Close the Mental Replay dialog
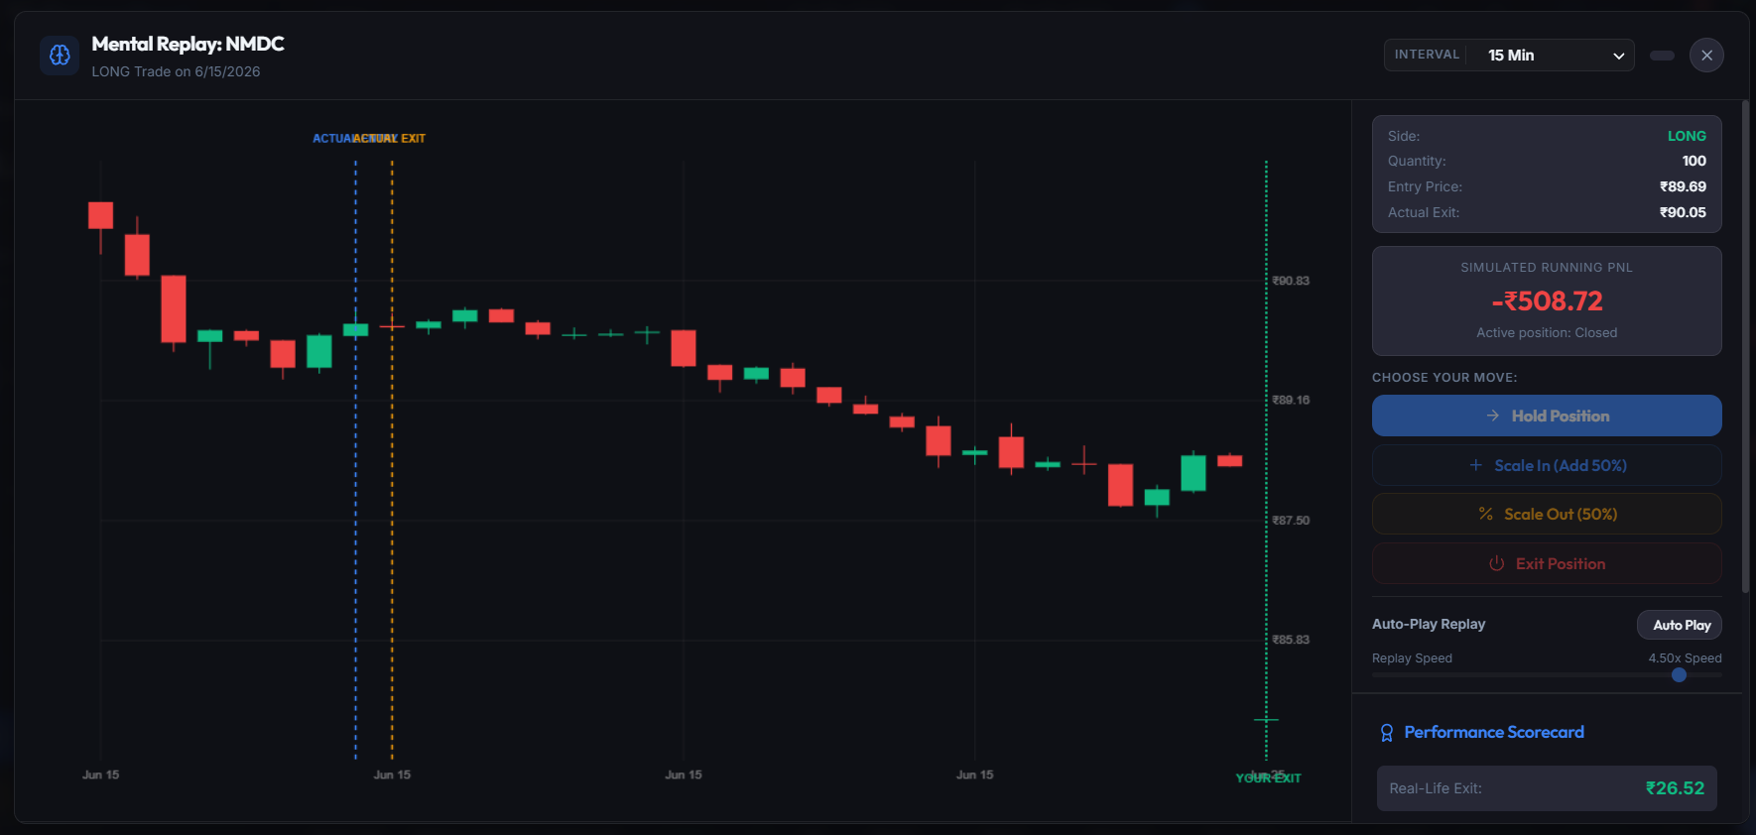Image resolution: width=1756 pixels, height=835 pixels. pyautogui.click(x=1706, y=56)
